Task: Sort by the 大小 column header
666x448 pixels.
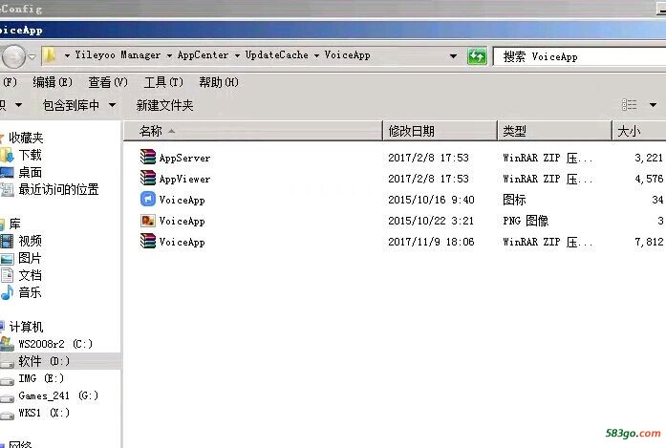Action: coord(639,131)
